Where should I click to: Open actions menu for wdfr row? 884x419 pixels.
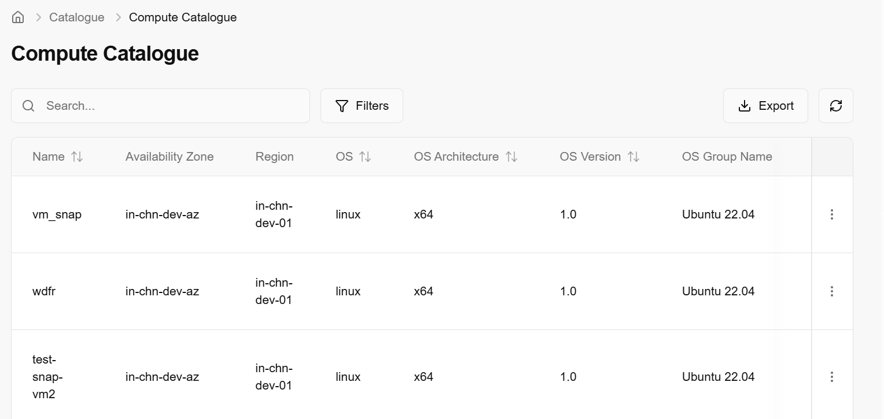click(831, 291)
